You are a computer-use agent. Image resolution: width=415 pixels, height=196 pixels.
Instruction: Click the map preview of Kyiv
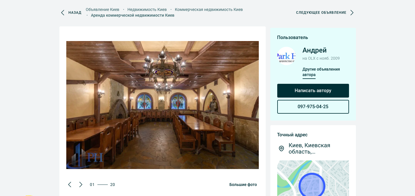click(313, 178)
